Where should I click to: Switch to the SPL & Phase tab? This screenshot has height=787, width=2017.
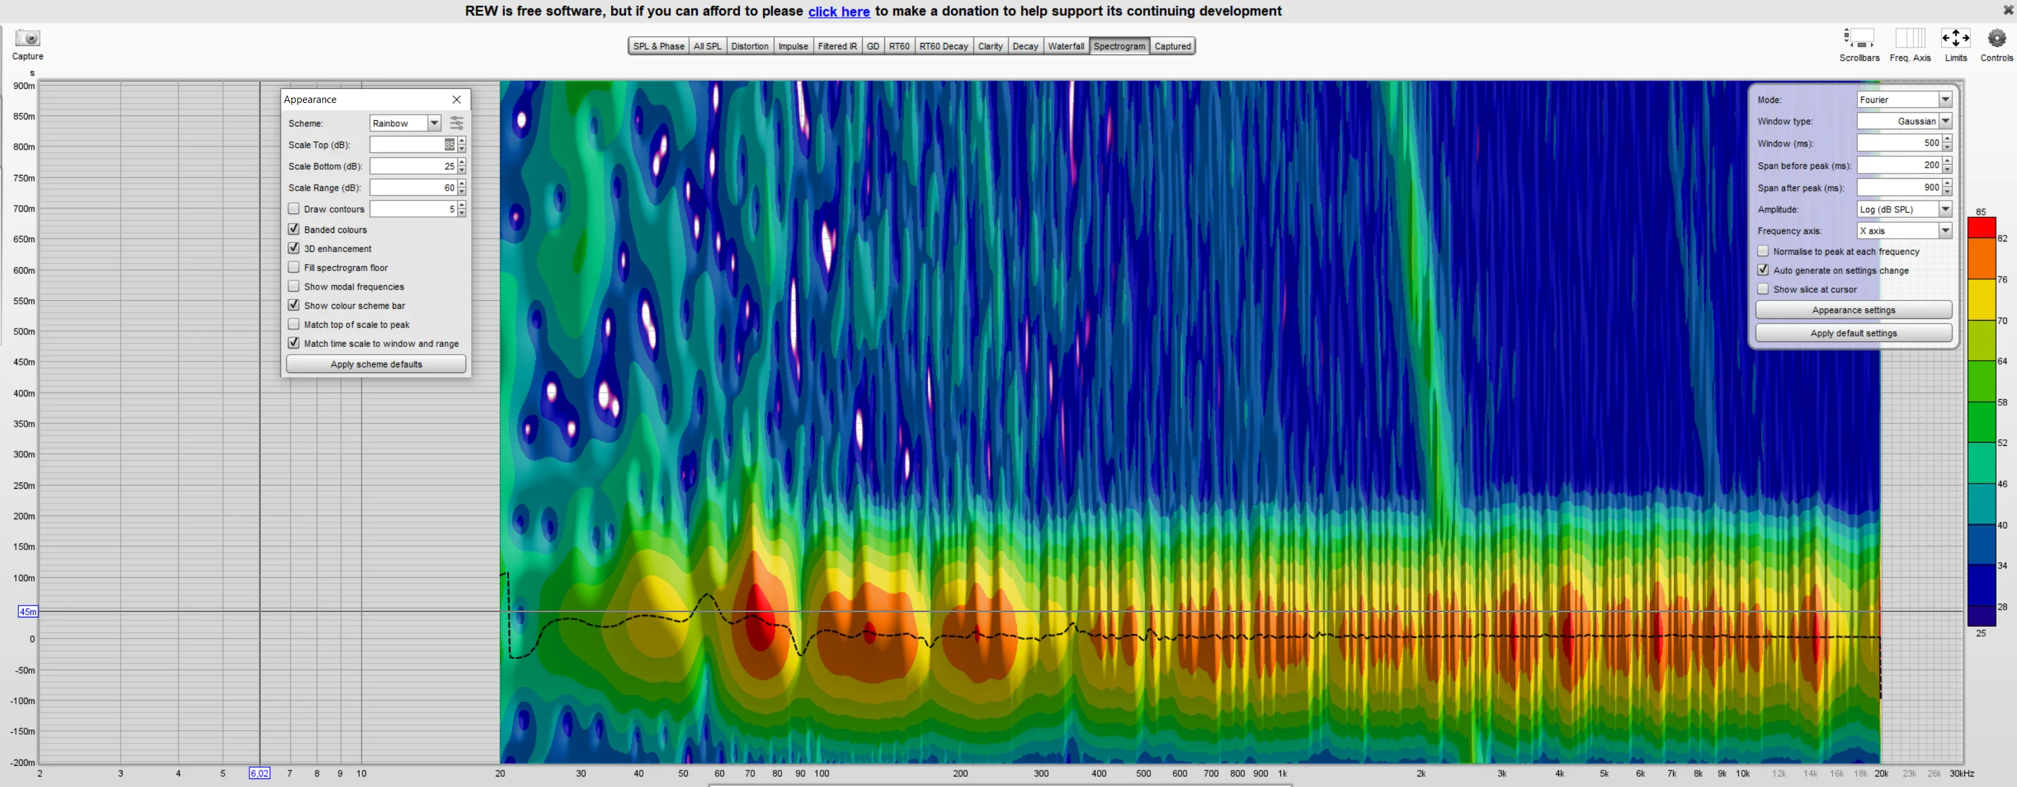(658, 46)
